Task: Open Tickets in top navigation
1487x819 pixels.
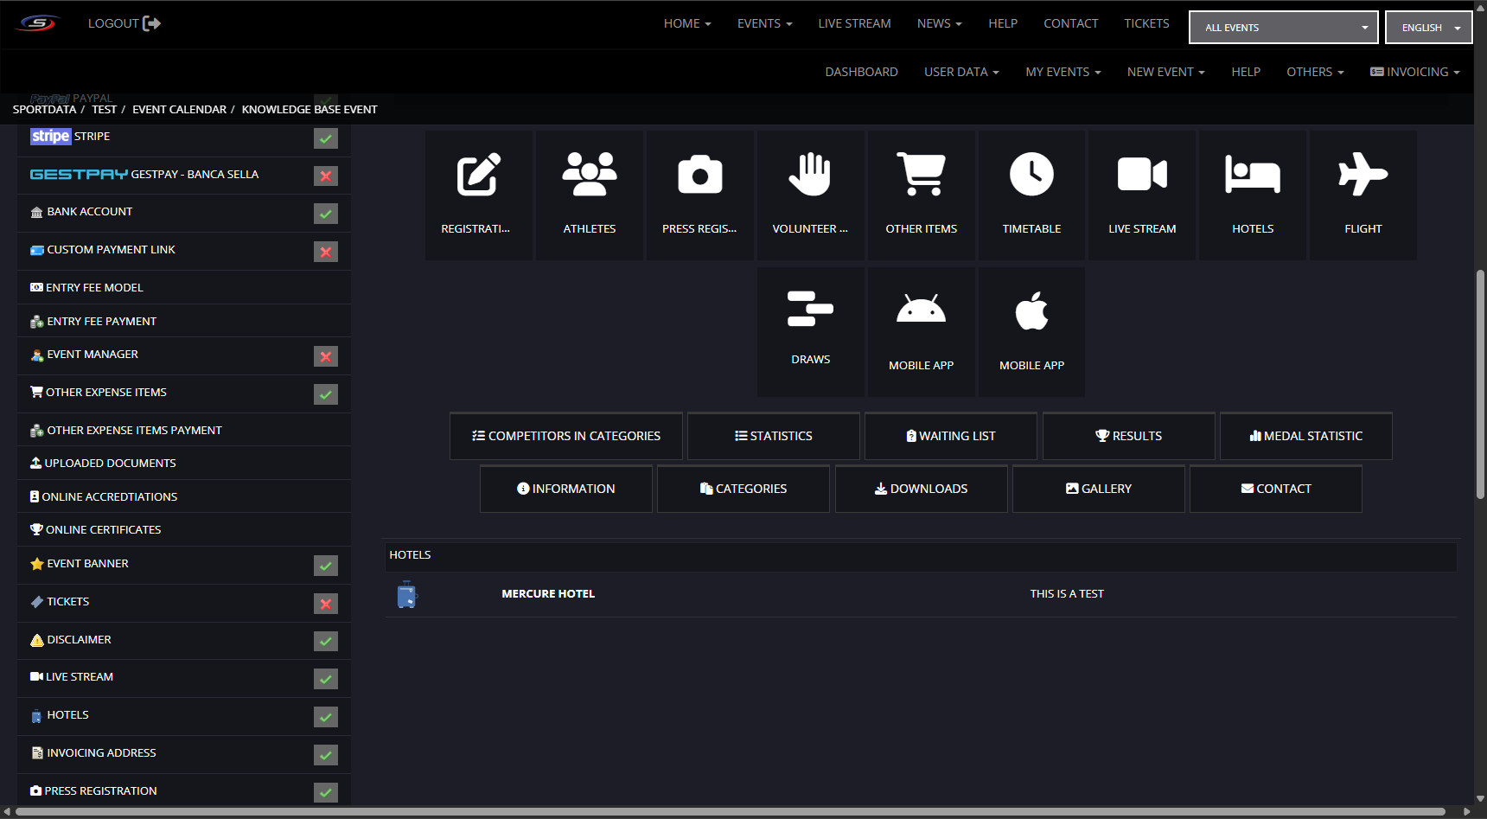Action: 1146,23
